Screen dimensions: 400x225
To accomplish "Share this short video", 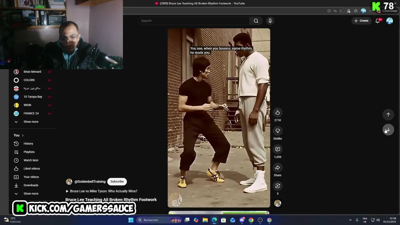I will pyautogui.click(x=277, y=168).
